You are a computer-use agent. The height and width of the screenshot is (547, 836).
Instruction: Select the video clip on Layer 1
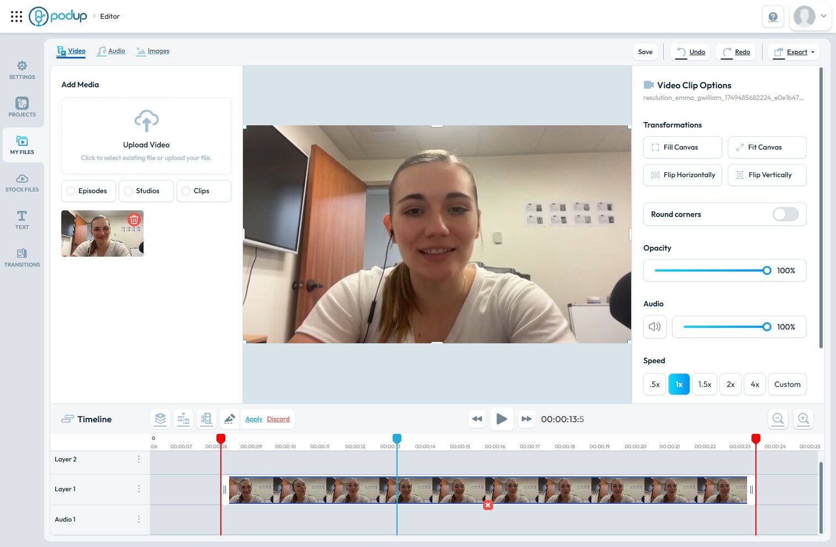(488, 490)
